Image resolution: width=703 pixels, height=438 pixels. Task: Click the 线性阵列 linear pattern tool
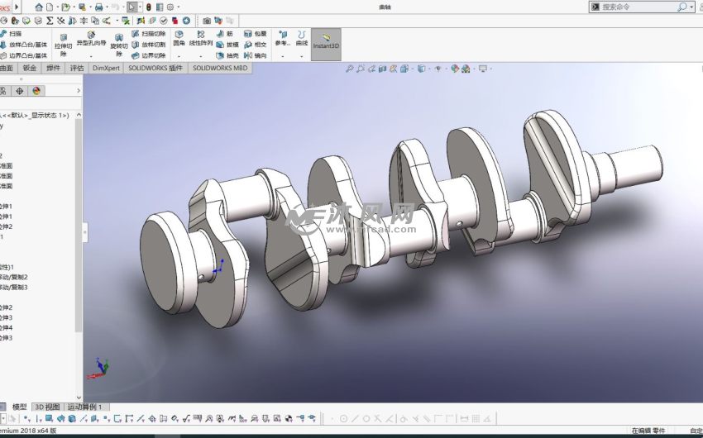point(201,38)
